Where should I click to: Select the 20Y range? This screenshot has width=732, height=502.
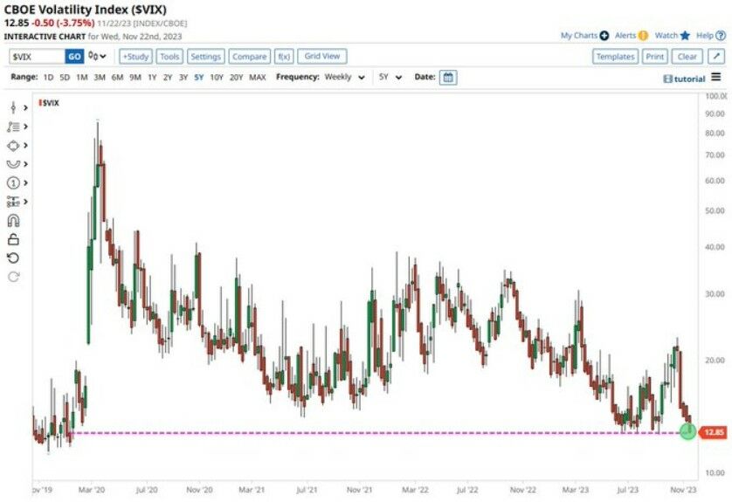(236, 78)
